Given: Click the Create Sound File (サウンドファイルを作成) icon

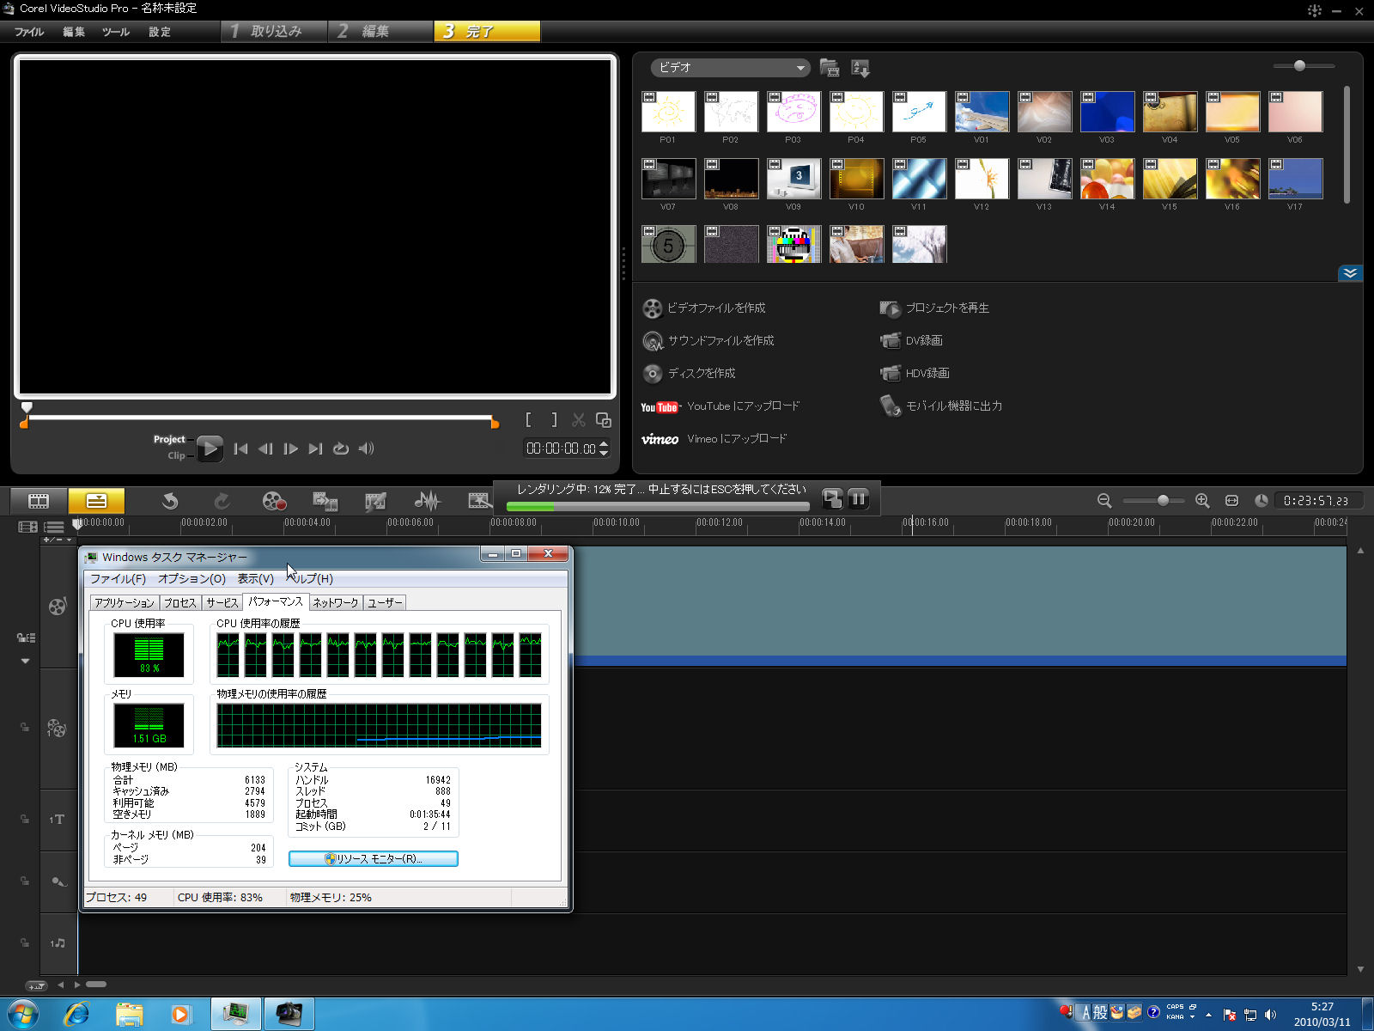Looking at the screenshot, I should [x=653, y=341].
